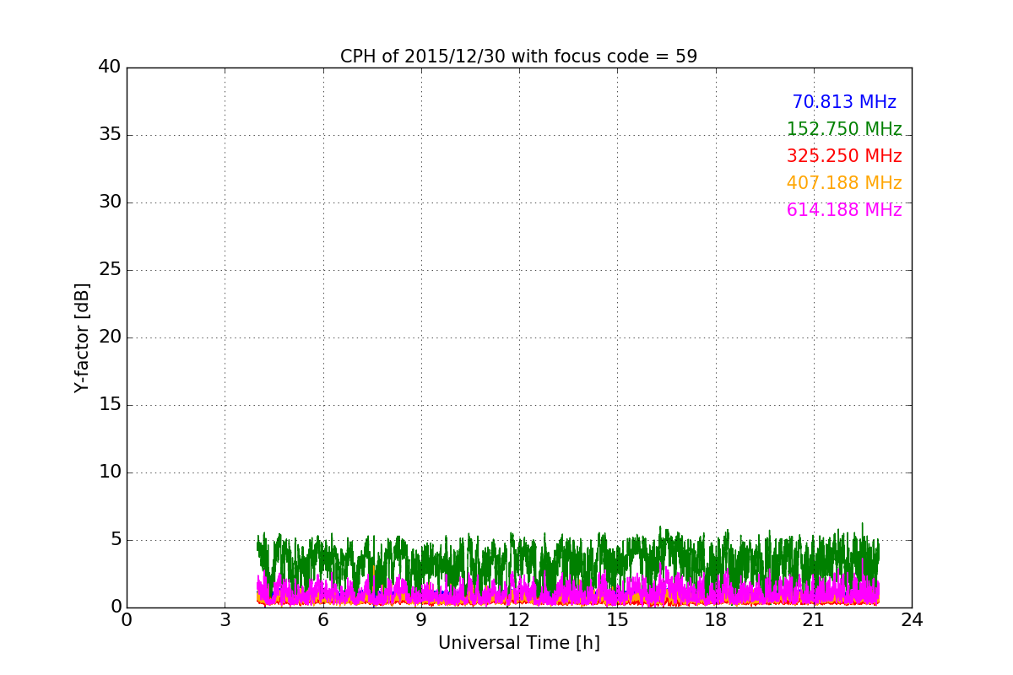The height and width of the screenshot is (675, 1013).
Task: Select the 407.188 MHz legend label
Action: [x=844, y=183]
